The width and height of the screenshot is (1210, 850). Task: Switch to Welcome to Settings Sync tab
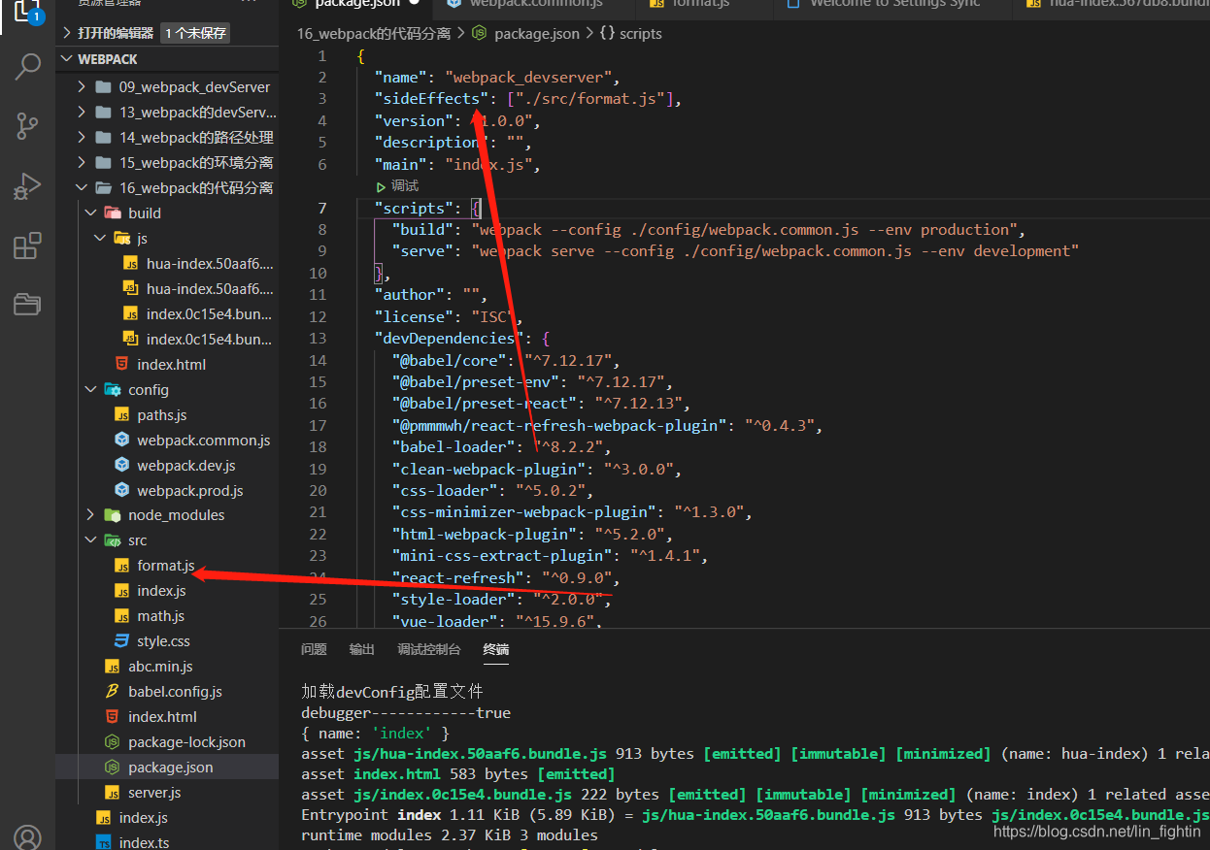click(x=893, y=5)
